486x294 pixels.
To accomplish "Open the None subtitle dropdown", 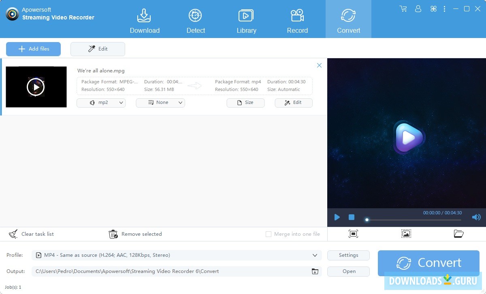I will click(160, 103).
